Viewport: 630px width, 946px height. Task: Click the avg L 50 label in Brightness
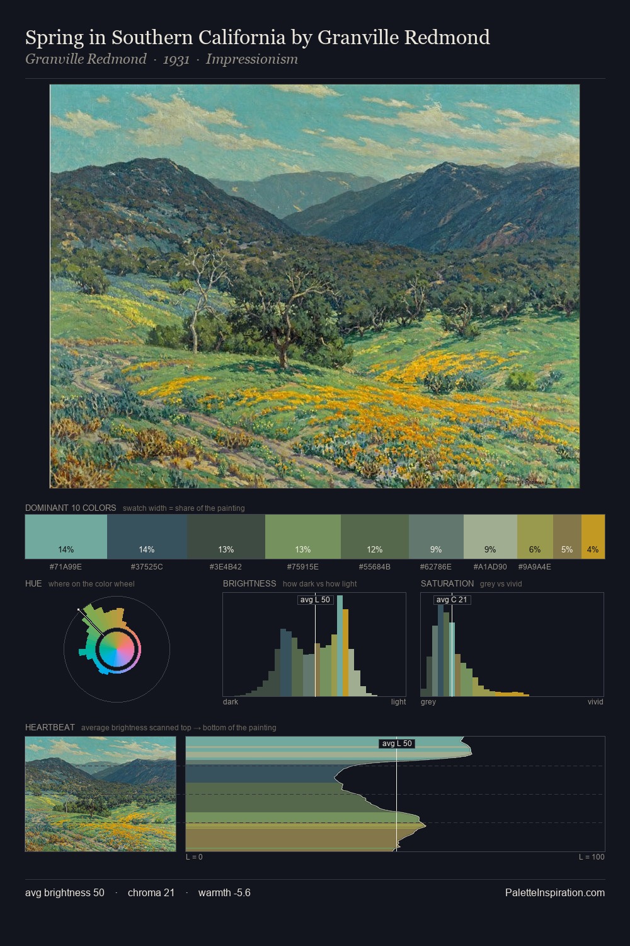coord(315,600)
